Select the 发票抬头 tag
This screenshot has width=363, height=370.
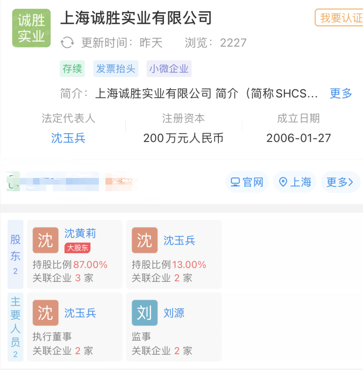tap(116, 69)
